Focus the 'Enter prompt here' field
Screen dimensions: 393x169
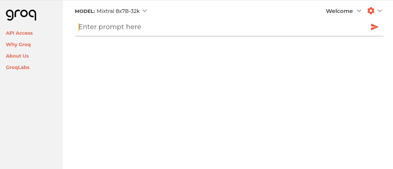110,27
